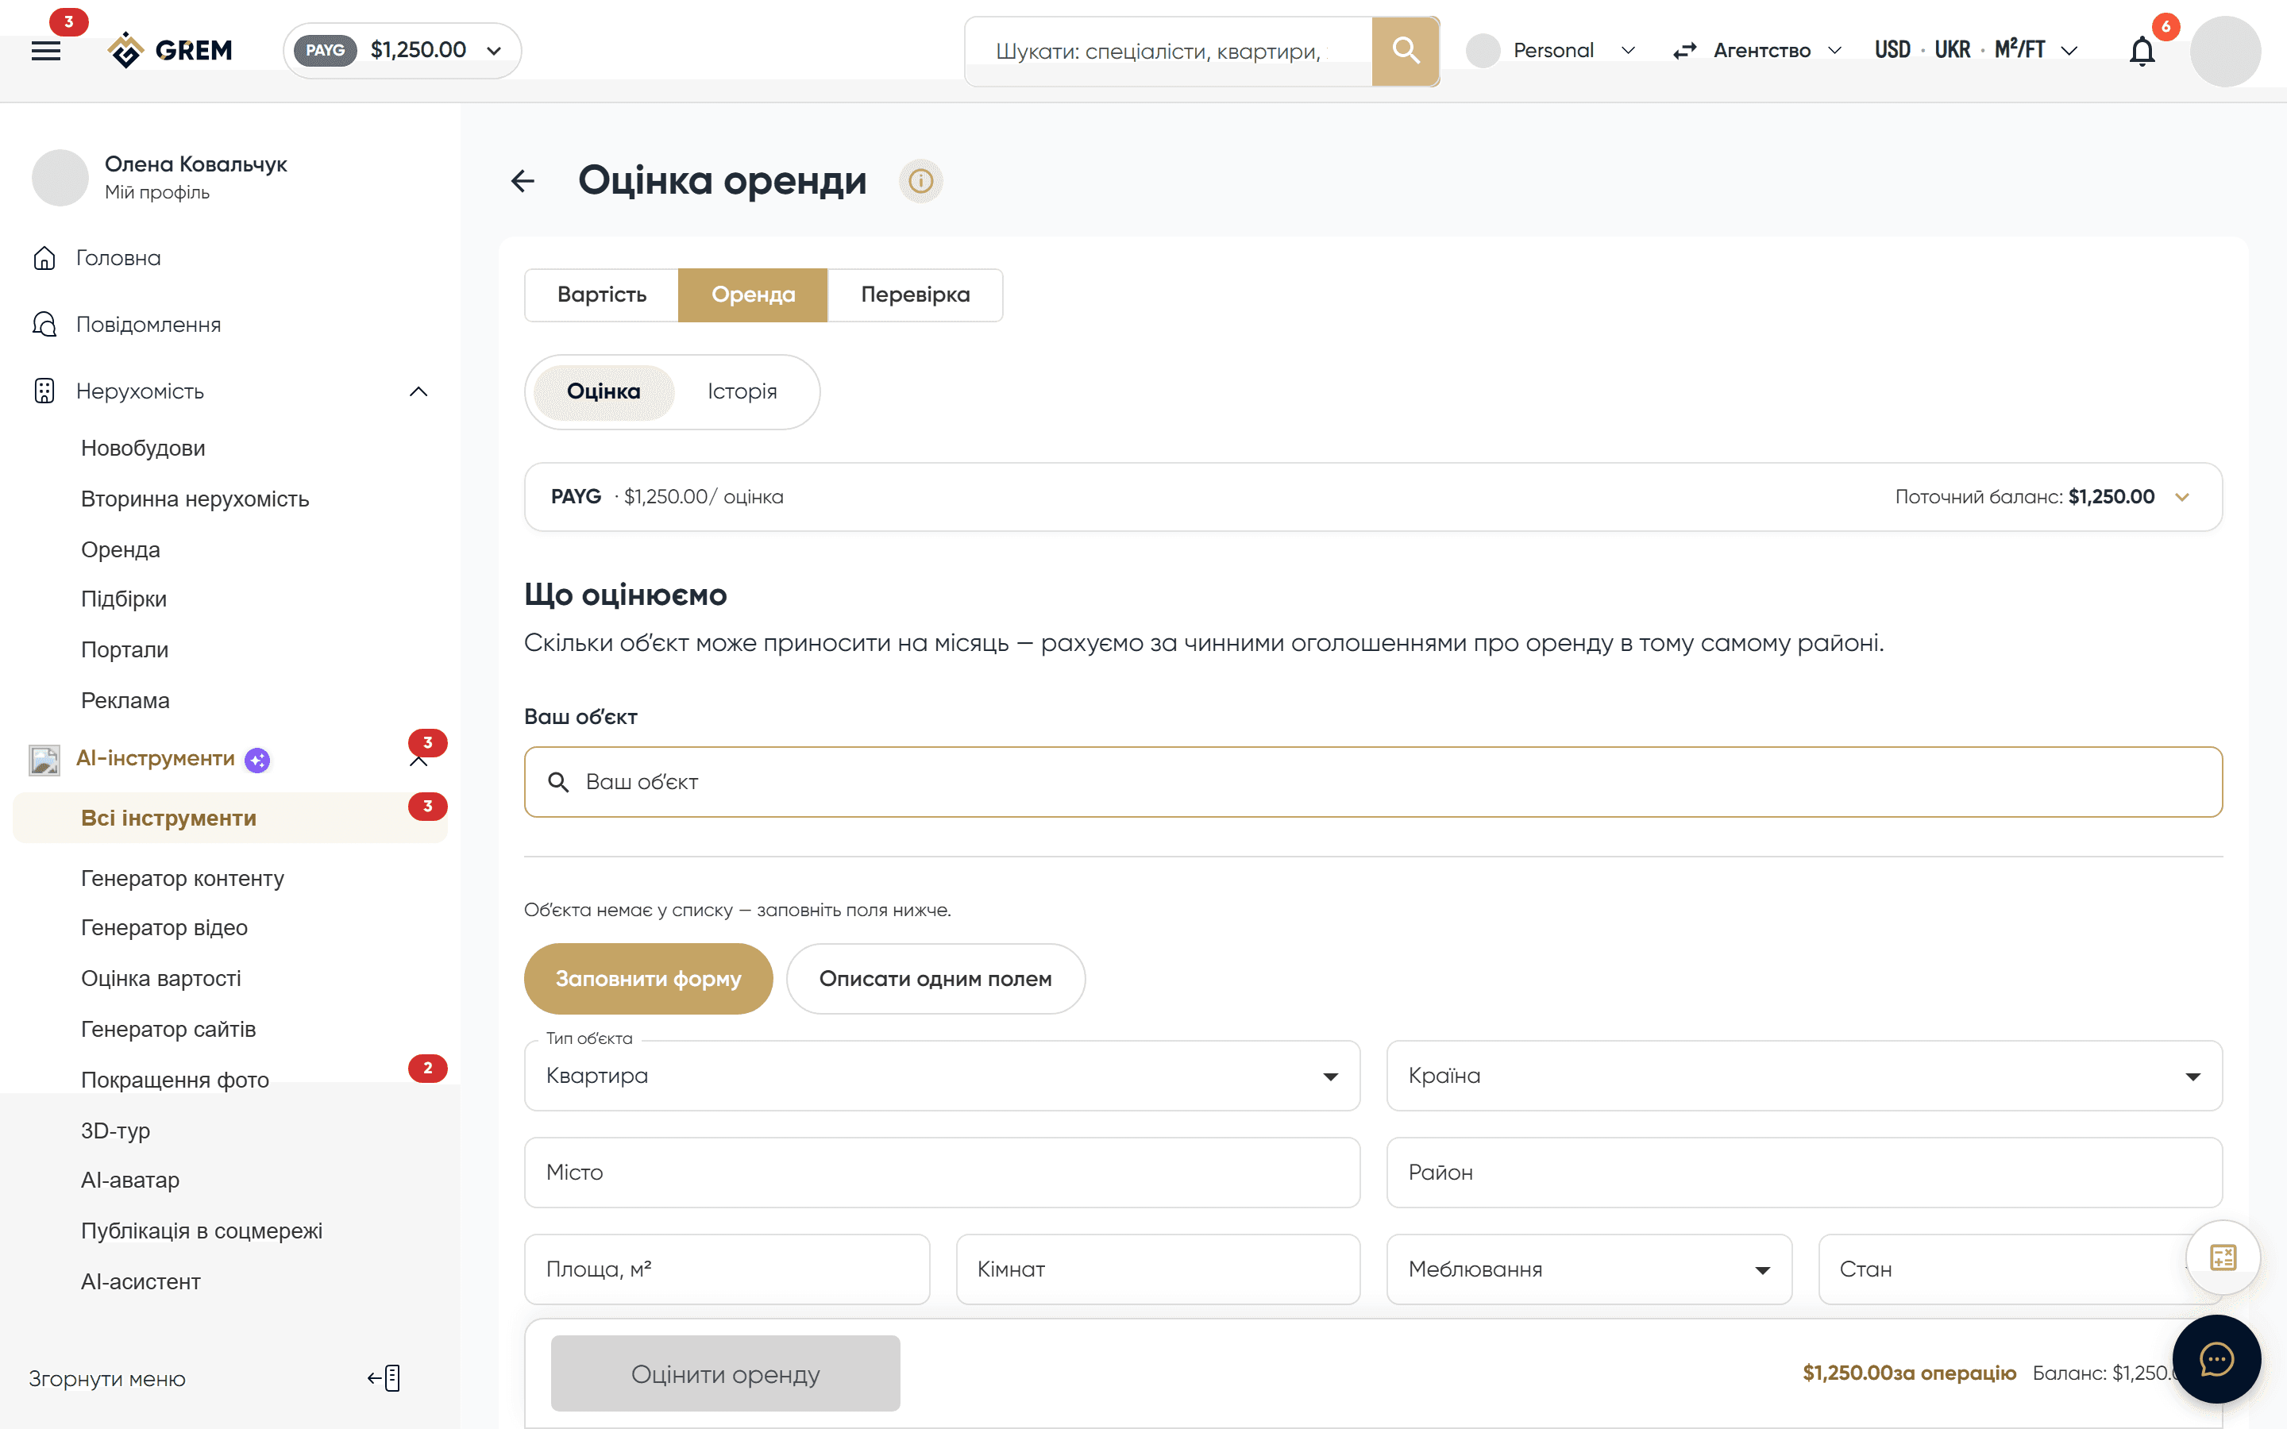Click the Ваш об'єкт search field
The height and width of the screenshot is (1429, 2287).
pyautogui.click(x=1372, y=782)
